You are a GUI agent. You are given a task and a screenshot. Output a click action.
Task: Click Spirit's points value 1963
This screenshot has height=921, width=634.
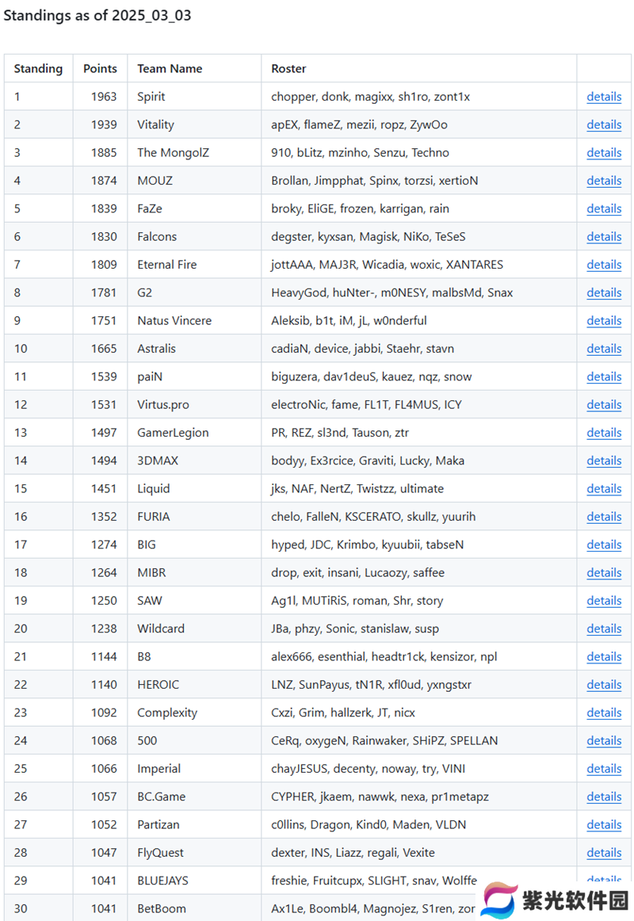(x=104, y=97)
